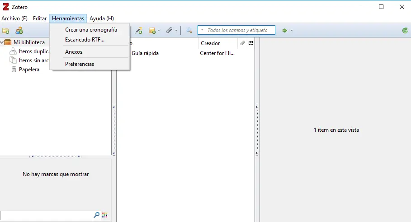The height and width of the screenshot is (222, 411).
Task: Click the Creador column header
Action: 218,43
